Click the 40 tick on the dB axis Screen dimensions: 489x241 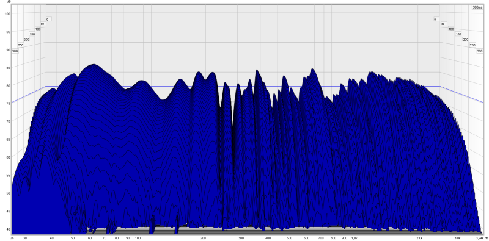[9, 229]
